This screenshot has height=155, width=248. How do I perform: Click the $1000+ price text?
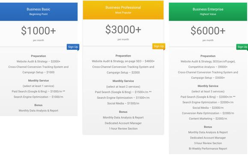click(x=39, y=31)
